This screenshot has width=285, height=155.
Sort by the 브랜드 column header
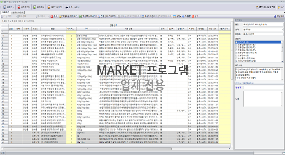(x=36, y=29)
